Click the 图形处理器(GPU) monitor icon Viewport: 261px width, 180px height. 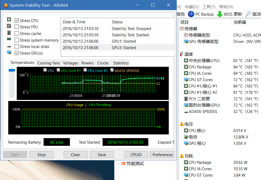[x=186, y=105]
